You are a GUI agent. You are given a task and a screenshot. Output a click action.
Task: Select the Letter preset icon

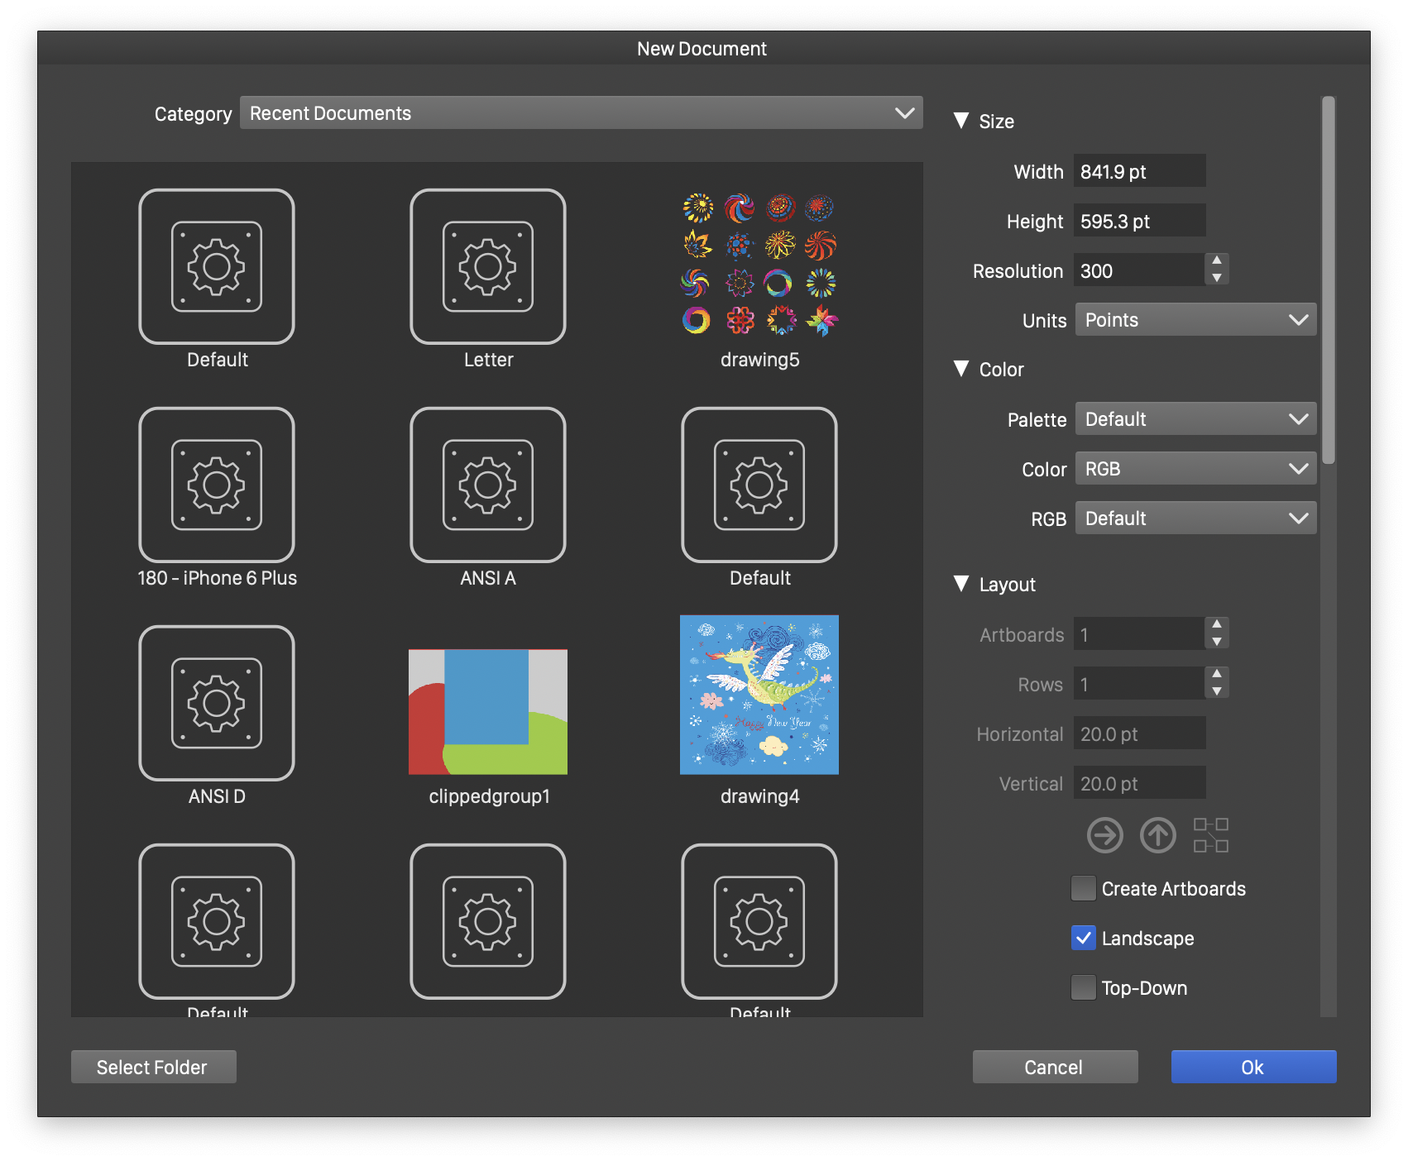coord(488,266)
